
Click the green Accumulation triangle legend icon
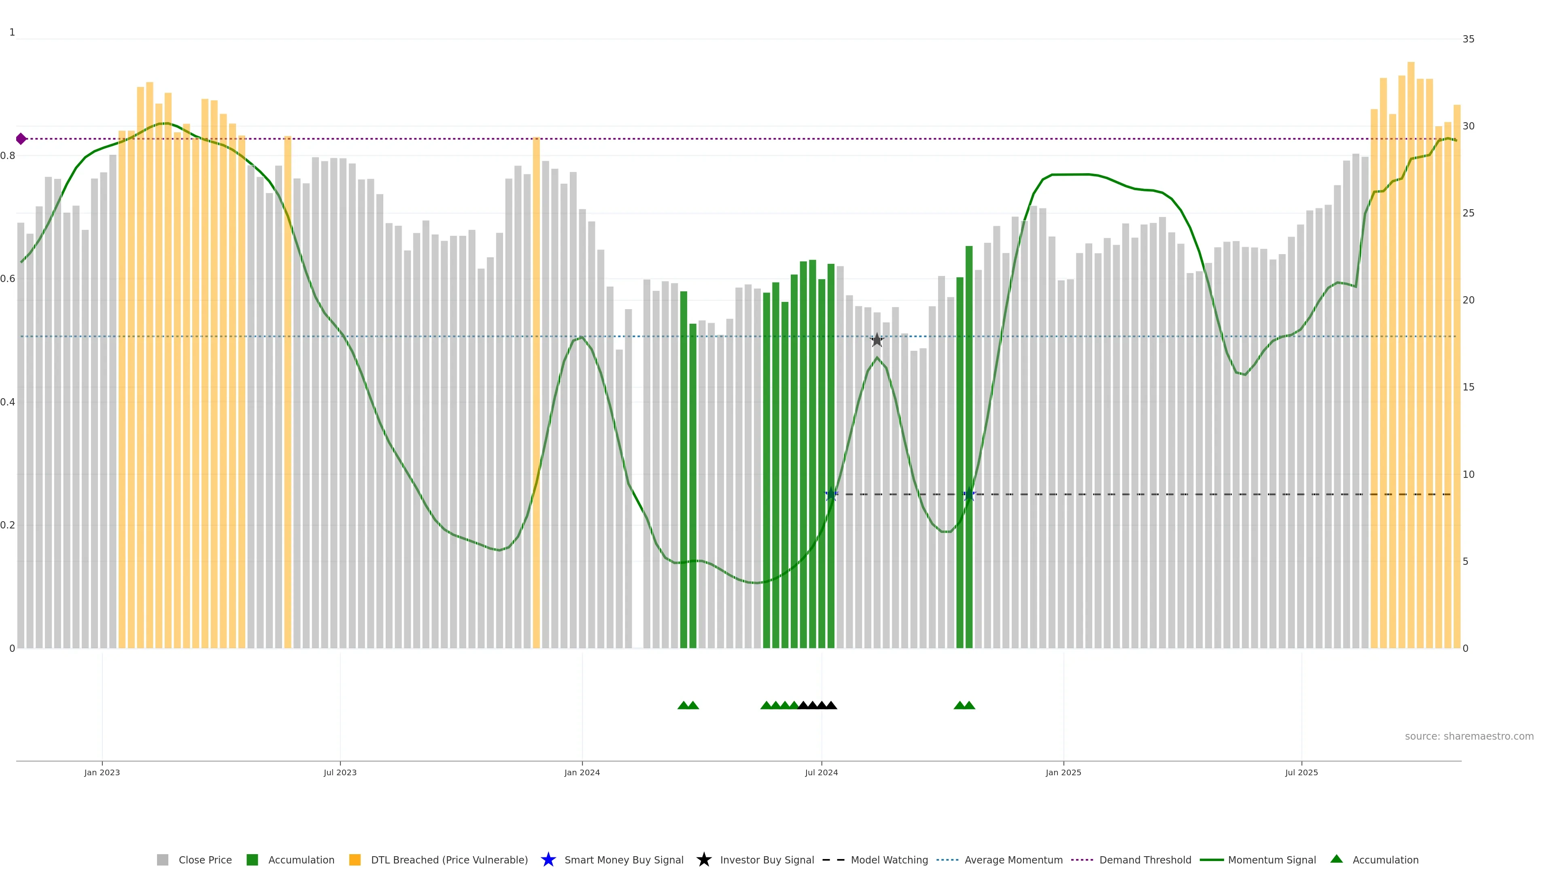1336,859
